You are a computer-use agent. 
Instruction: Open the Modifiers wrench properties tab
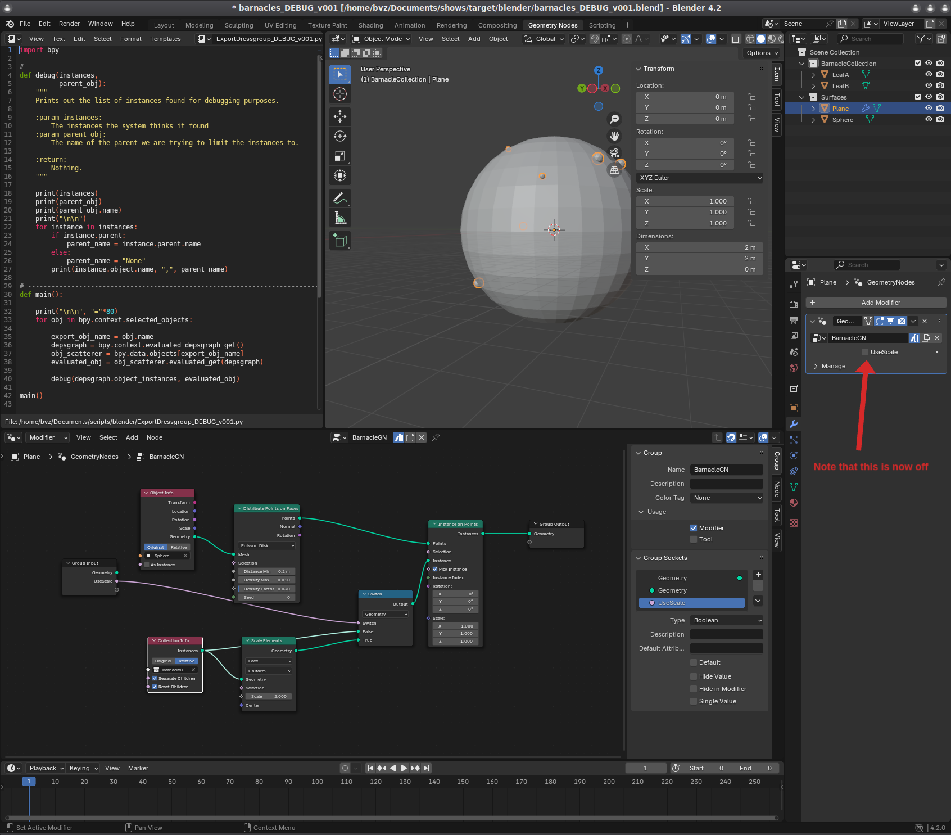[794, 424]
